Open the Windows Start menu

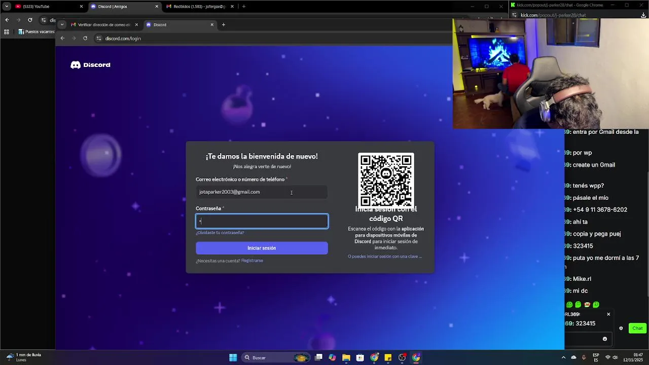click(233, 357)
